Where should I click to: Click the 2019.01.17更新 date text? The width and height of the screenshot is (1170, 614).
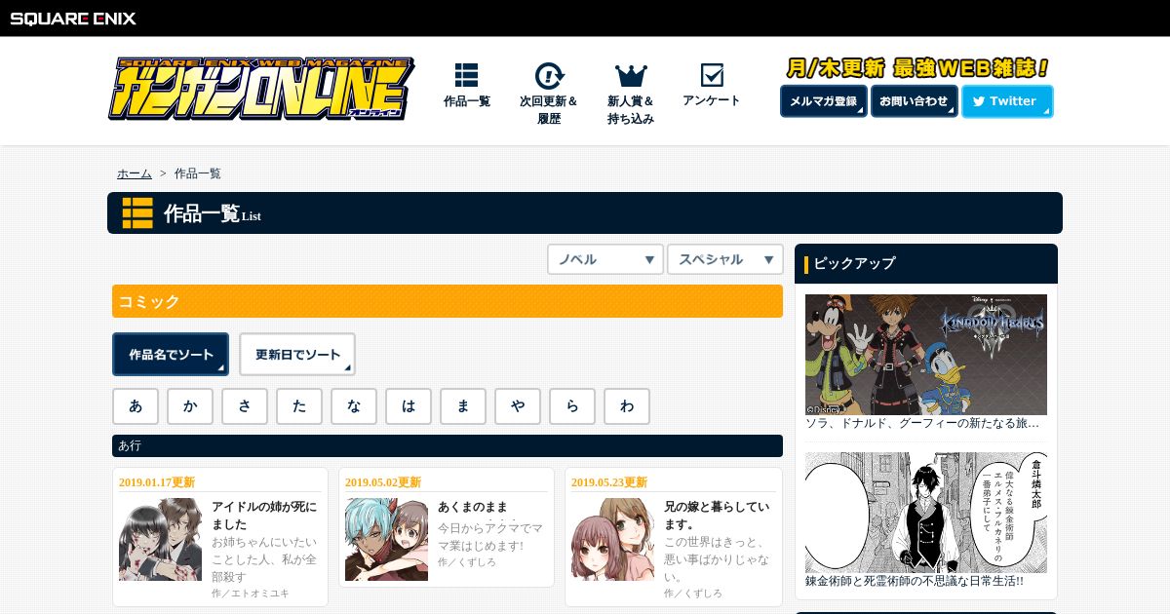[x=157, y=482]
